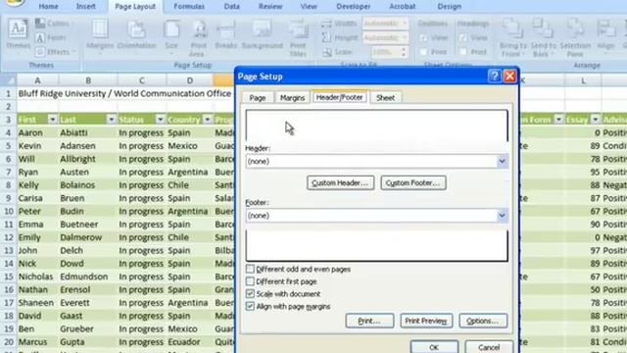
Task: Open the Breaks icon
Action: [226, 30]
